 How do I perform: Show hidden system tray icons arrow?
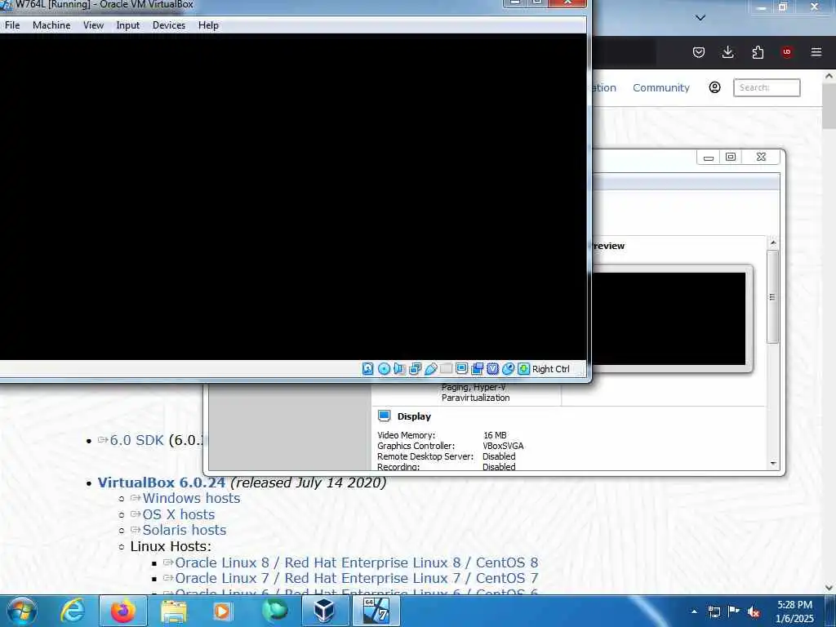694,611
